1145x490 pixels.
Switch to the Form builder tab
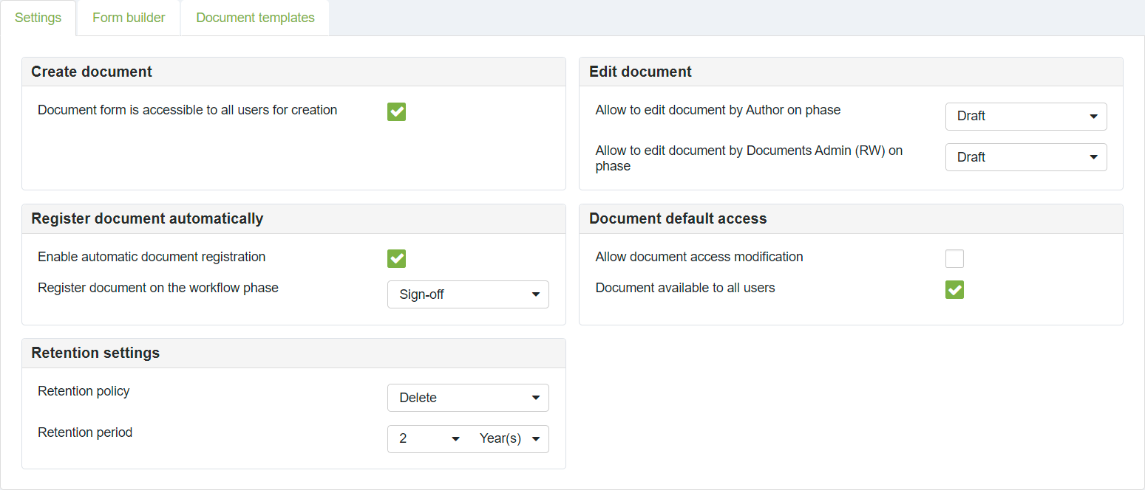(129, 18)
